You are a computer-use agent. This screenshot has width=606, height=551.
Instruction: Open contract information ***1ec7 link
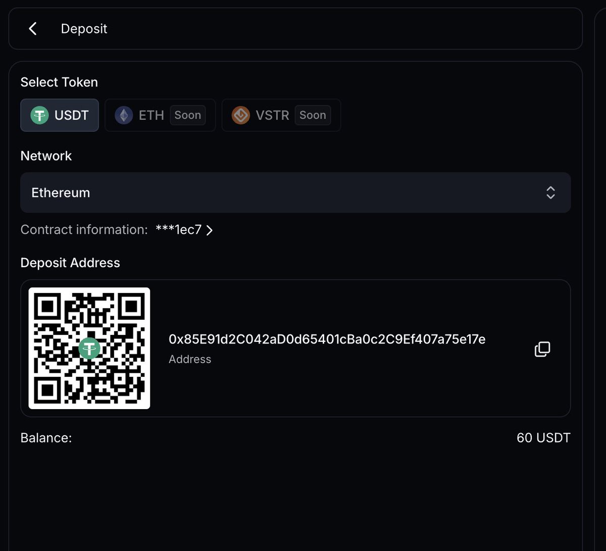click(x=184, y=230)
